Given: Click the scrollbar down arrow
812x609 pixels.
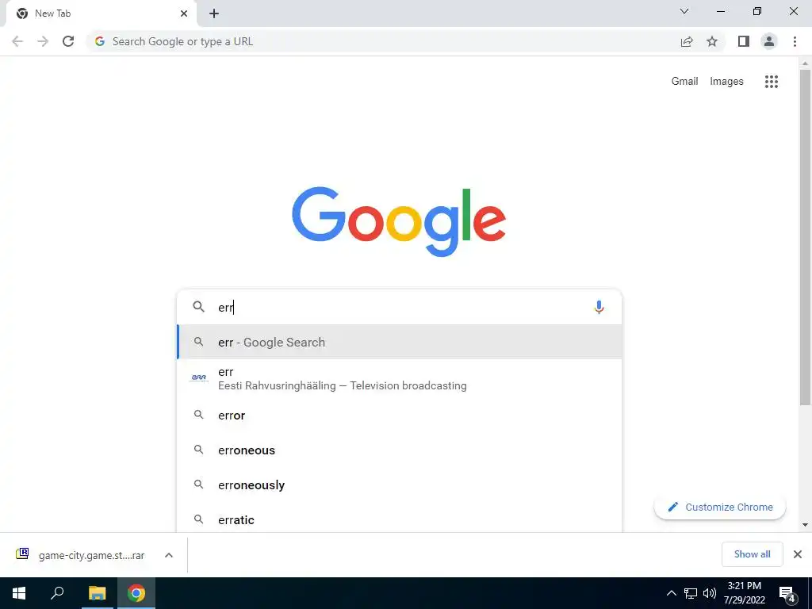Looking at the screenshot, I should pyautogui.click(x=805, y=525).
